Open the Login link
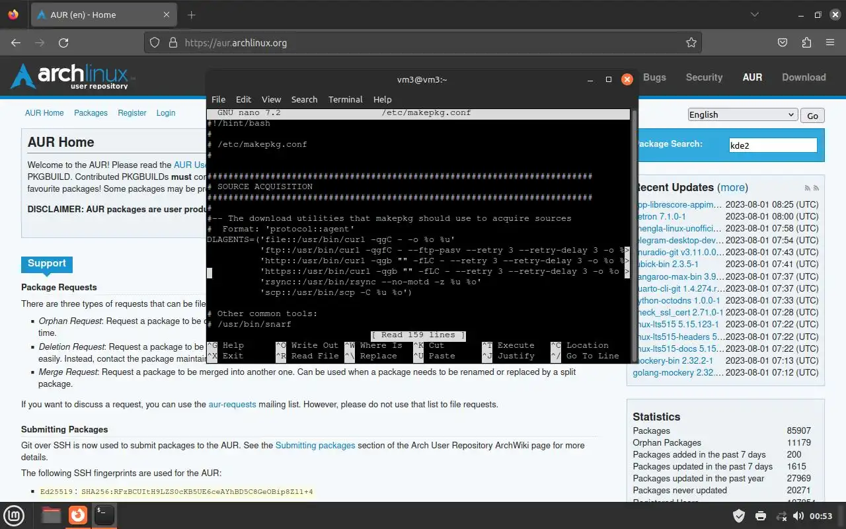846x529 pixels. (x=166, y=113)
